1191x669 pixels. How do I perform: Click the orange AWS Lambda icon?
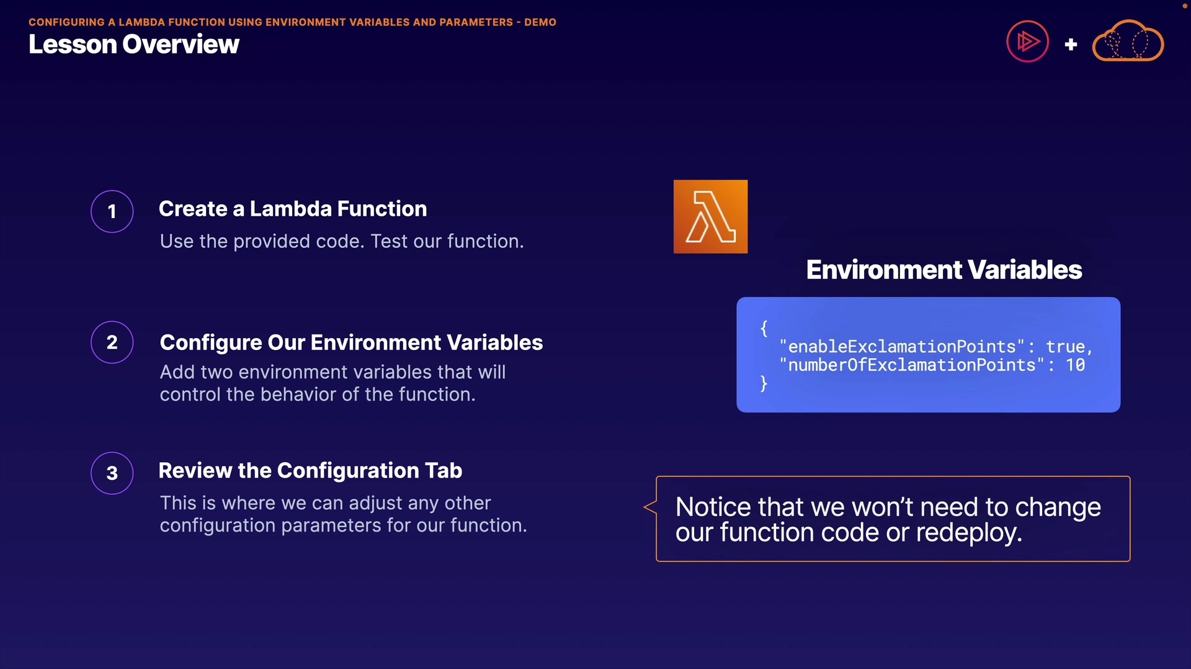pos(710,217)
